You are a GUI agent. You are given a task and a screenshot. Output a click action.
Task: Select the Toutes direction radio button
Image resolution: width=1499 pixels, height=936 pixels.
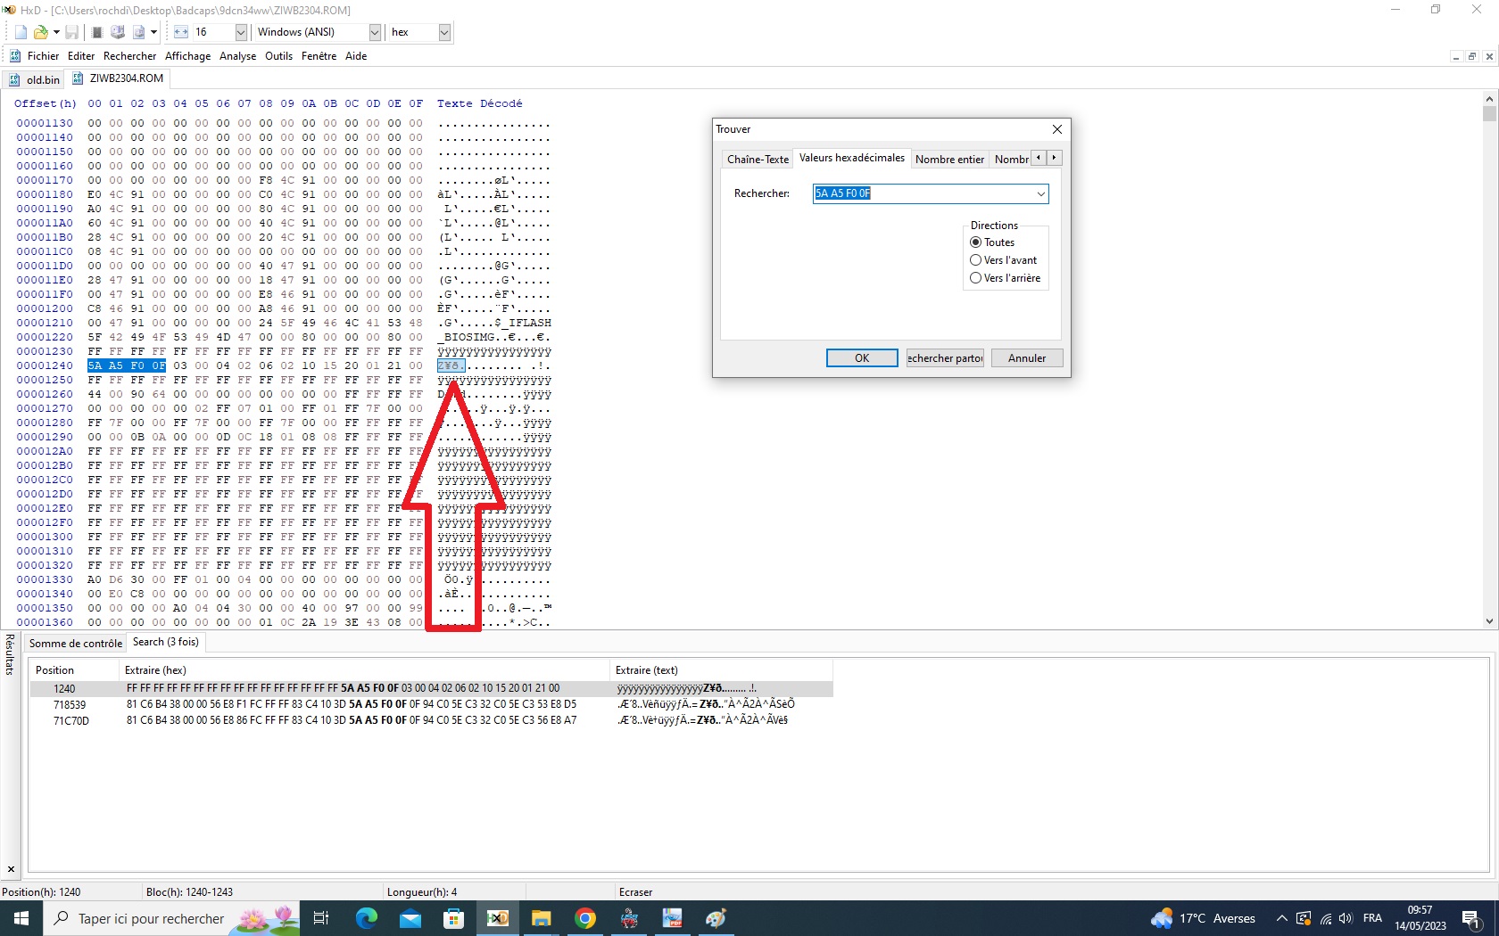(976, 242)
